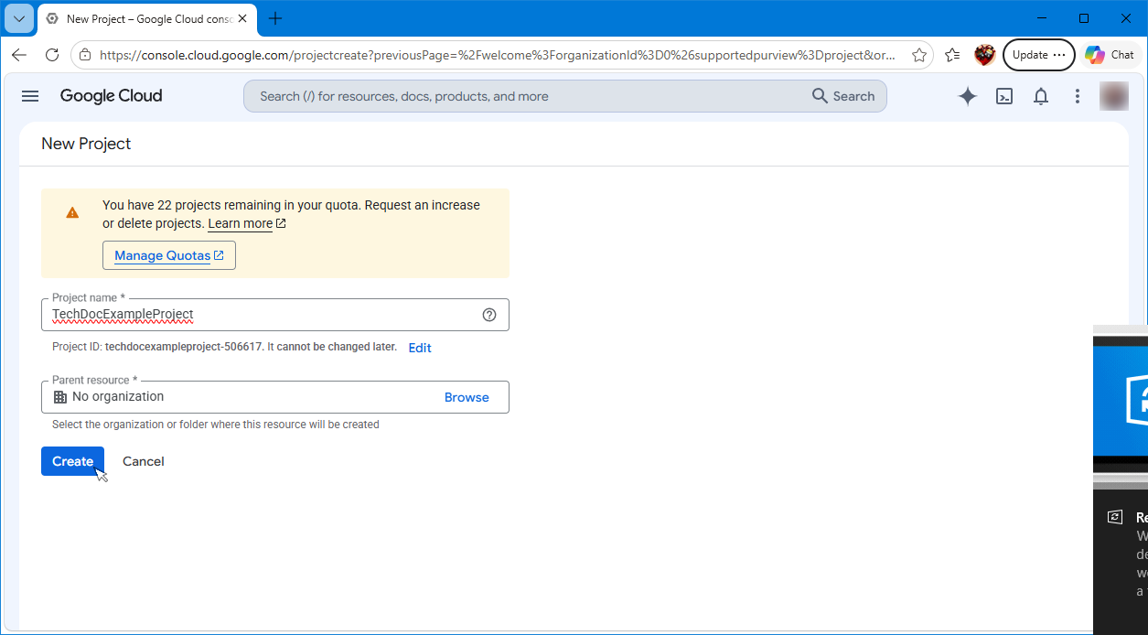Open the more options kebab menu

pyautogui.click(x=1078, y=96)
